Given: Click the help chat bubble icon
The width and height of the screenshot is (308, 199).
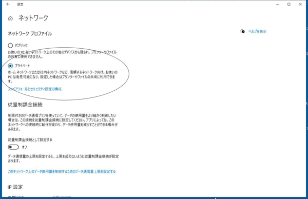Looking at the screenshot, I should pos(243,31).
